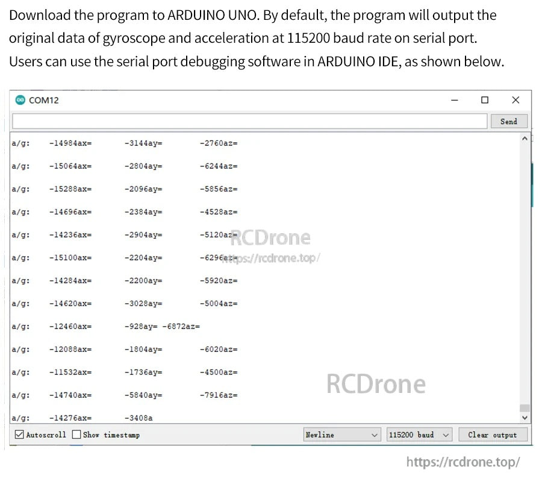Minimize the COM12 serial monitor window
Viewport: 542px width, 490px height.
coord(455,101)
